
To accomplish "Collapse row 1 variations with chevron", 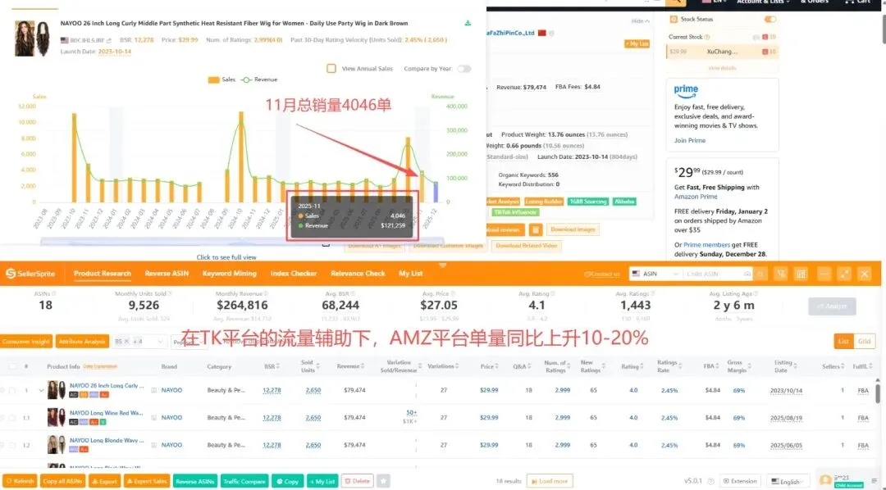I will 41,391.
